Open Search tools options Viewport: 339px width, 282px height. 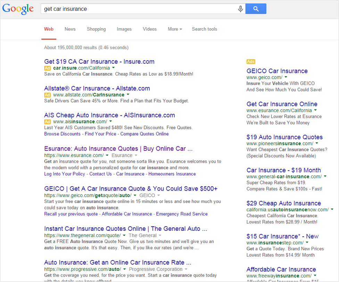point(204,29)
